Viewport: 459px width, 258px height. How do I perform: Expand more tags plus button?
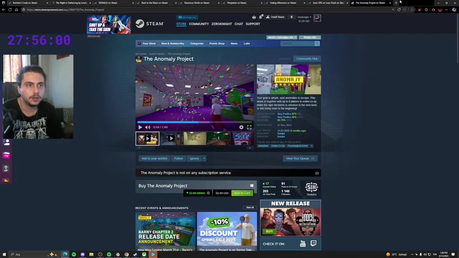click(x=311, y=146)
